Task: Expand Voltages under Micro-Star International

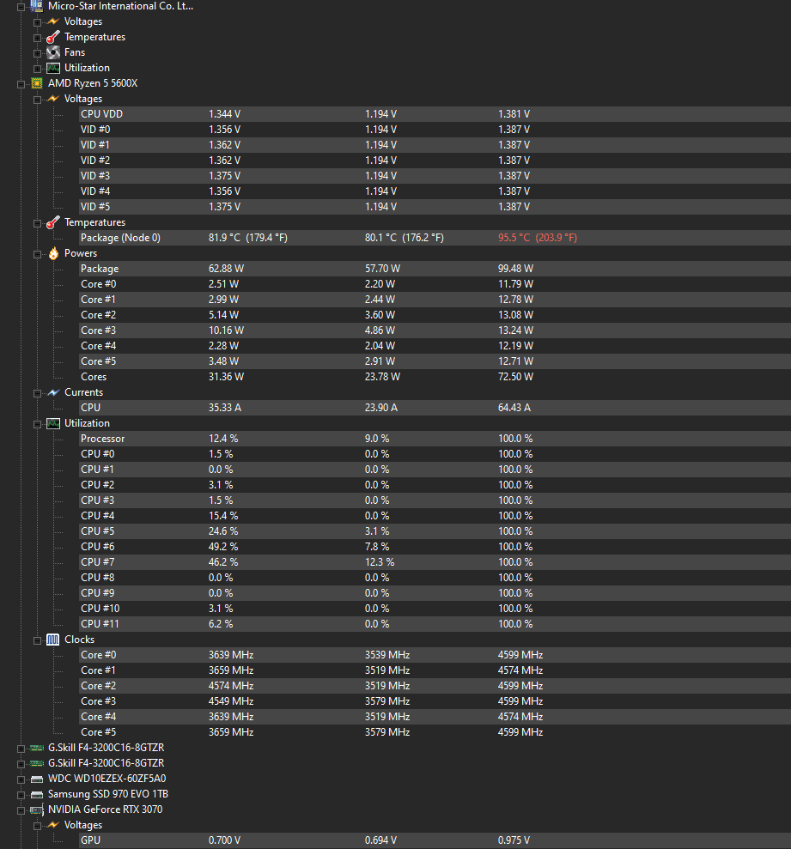Action: point(38,22)
